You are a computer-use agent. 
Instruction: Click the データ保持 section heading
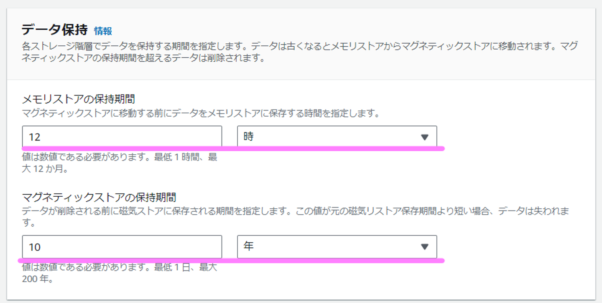pos(54,30)
